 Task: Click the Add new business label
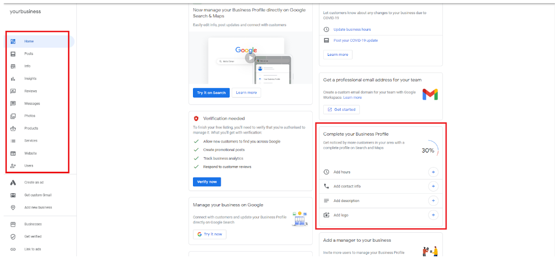click(38, 208)
